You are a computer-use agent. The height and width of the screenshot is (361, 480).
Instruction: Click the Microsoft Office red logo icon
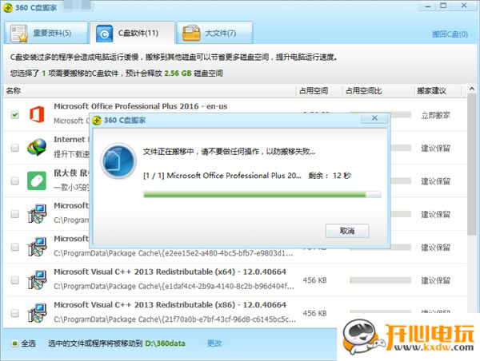tap(37, 114)
